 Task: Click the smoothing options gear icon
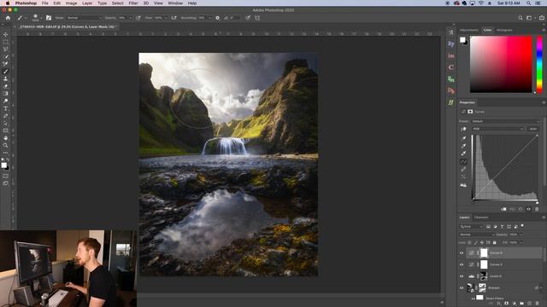(218, 18)
